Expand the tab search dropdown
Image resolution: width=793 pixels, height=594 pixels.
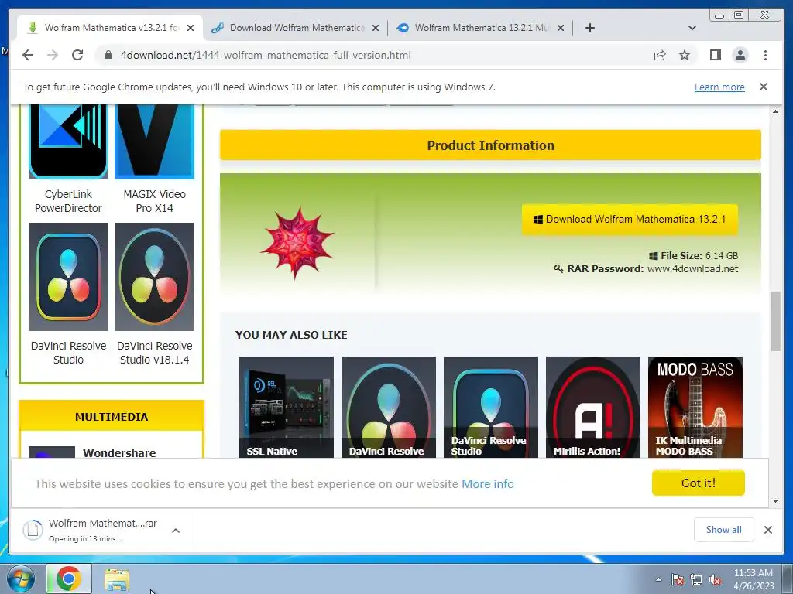tap(692, 28)
